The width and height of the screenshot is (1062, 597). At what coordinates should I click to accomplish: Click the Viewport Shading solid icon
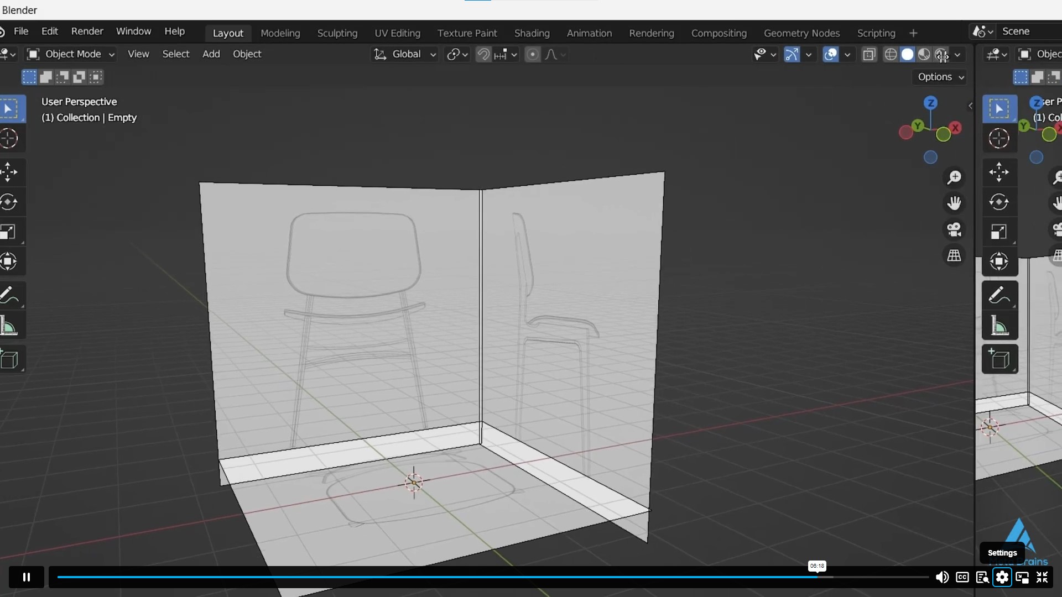pyautogui.click(x=907, y=55)
